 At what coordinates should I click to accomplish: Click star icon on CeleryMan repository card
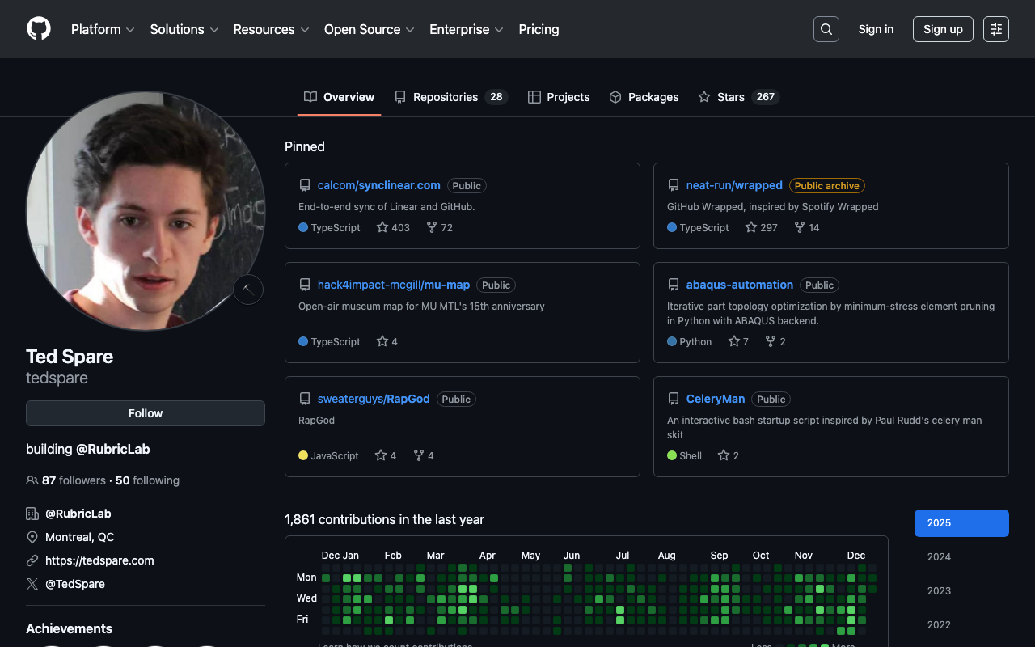point(724,455)
